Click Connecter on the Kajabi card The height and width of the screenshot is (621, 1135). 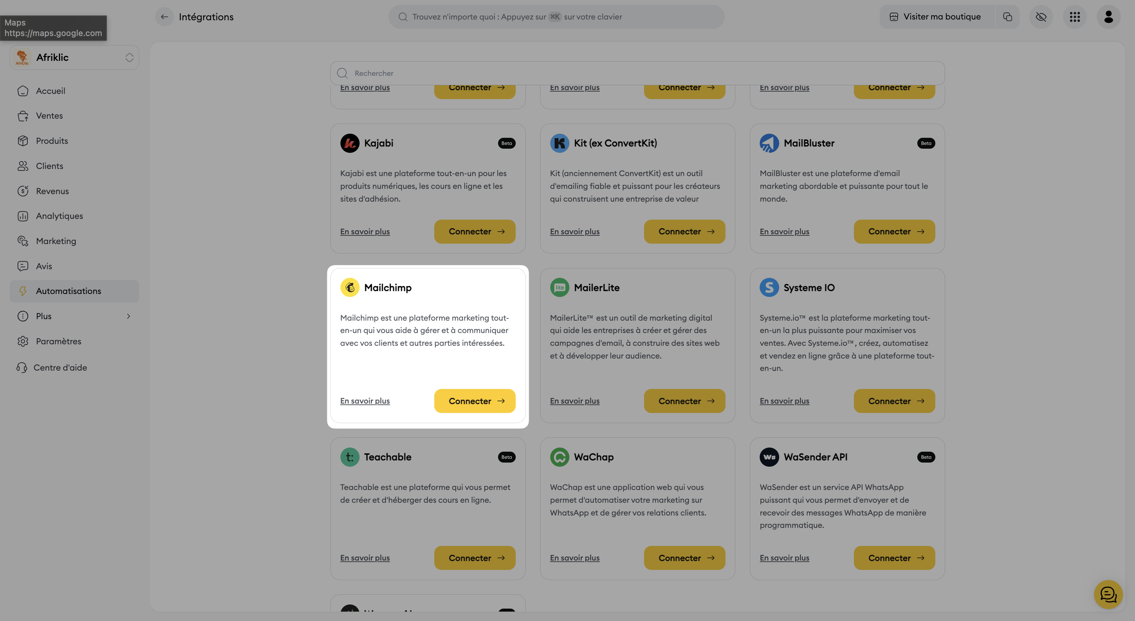point(474,231)
